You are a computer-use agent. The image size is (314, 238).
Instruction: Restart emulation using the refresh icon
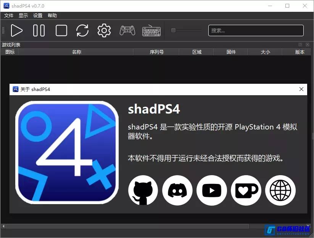(82, 30)
